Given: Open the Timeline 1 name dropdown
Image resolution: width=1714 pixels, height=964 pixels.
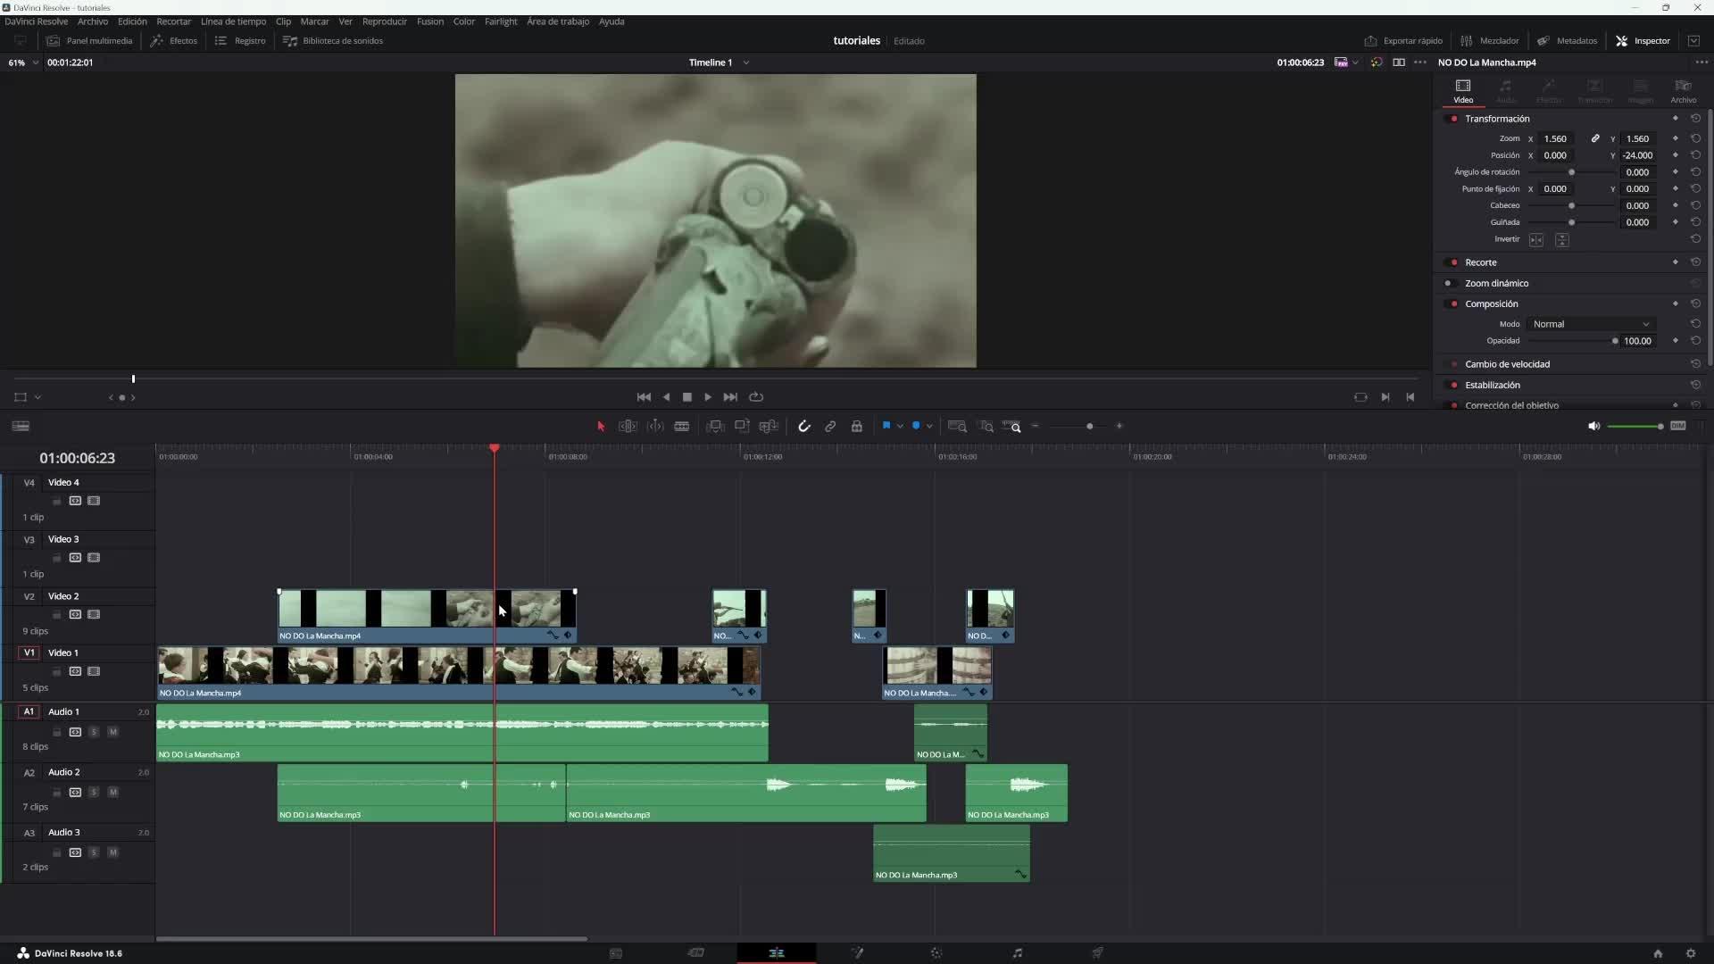Looking at the screenshot, I should (x=745, y=62).
